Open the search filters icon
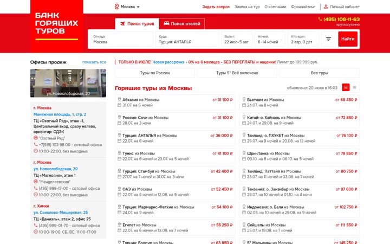 click(328, 39)
